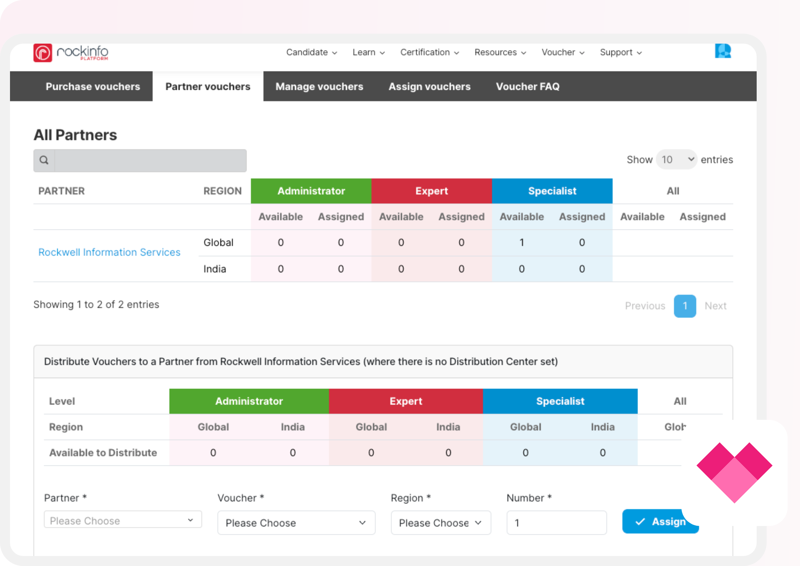800x566 pixels.
Task: Expand the Learn menu
Action: [368, 52]
